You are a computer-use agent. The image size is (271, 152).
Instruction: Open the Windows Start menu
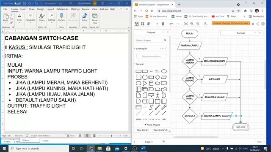click(4, 148)
